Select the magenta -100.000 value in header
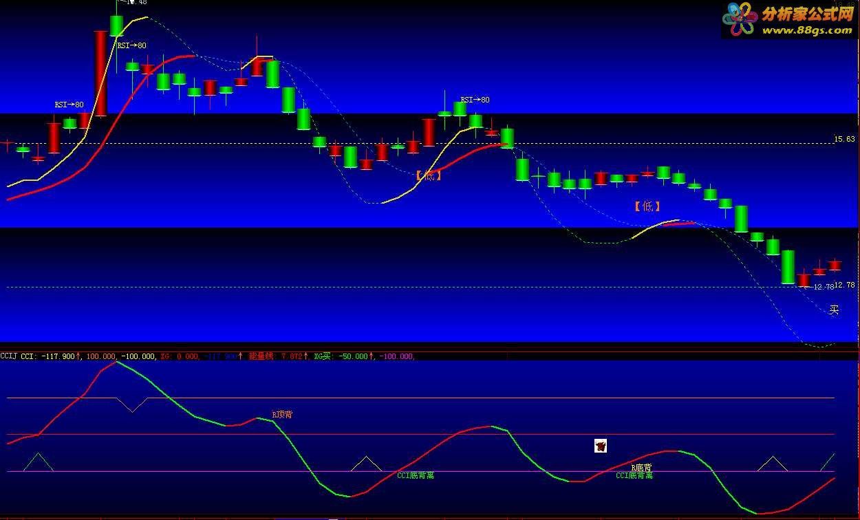This screenshot has height=520, width=860. click(396, 356)
